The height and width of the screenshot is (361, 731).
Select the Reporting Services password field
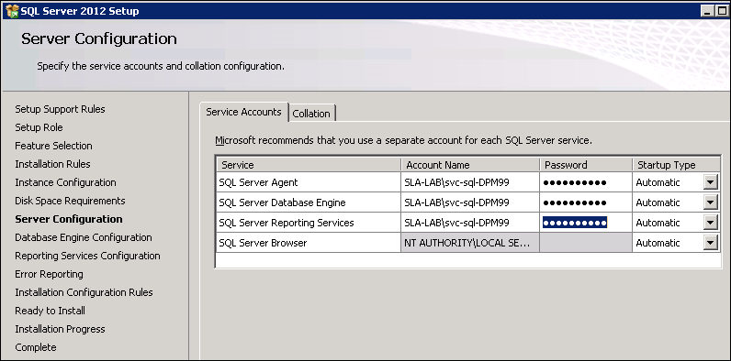pyautogui.click(x=586, y=223)
